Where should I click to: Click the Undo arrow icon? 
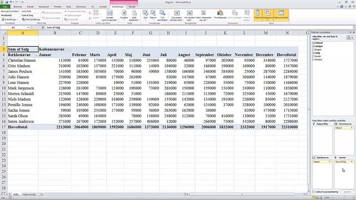pos(11,2)
